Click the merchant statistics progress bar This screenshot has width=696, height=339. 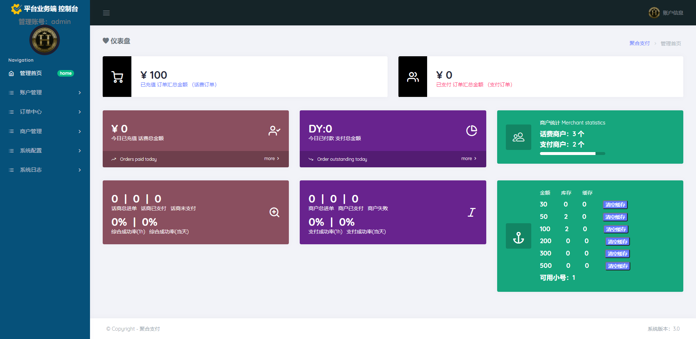(572, 154)
